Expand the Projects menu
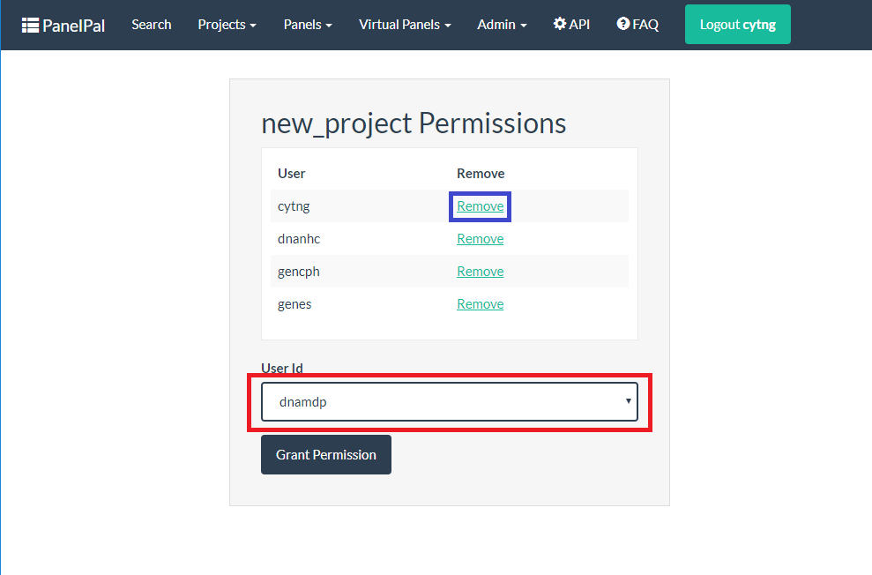 227,25
